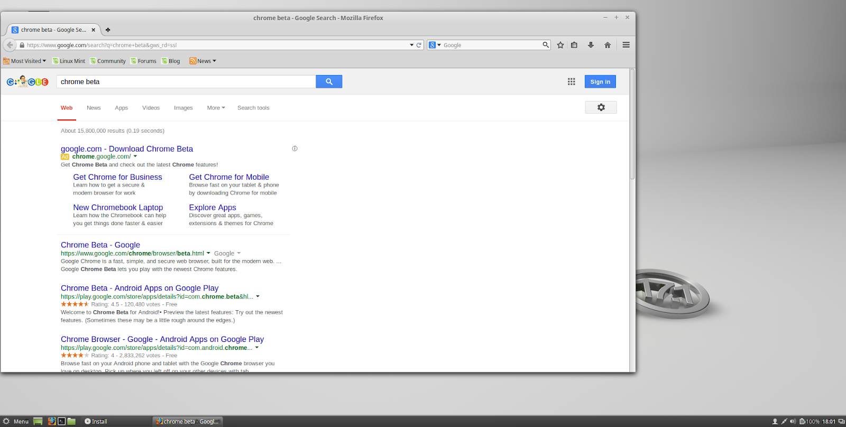The width and height of the screenshot is (846, 427).
Task: Open the Community bookmark
Action: coord(108,61)
